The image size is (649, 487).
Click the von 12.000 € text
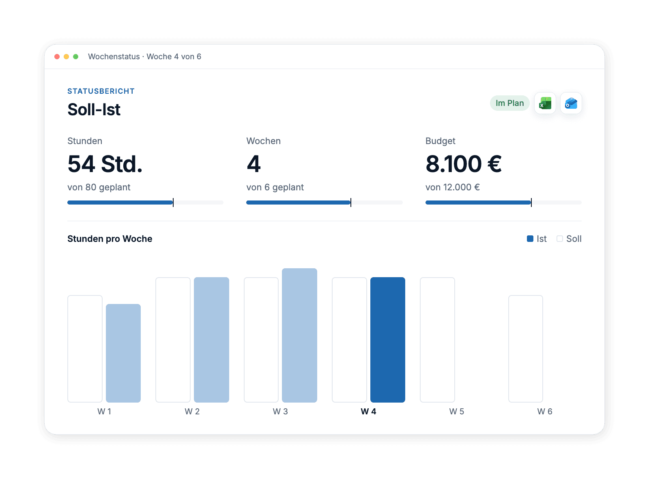pos(453,187)
